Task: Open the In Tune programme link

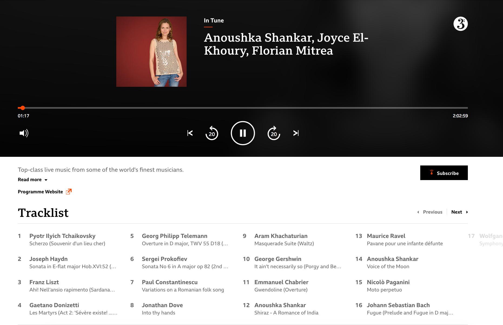Action: (x=214, y=21)
